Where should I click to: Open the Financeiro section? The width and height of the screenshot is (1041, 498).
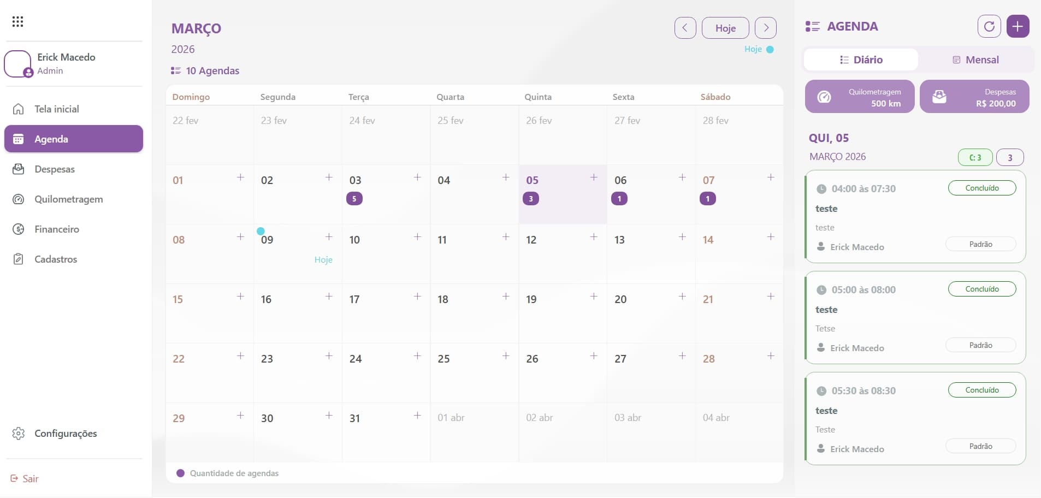(x=57, y=229)
